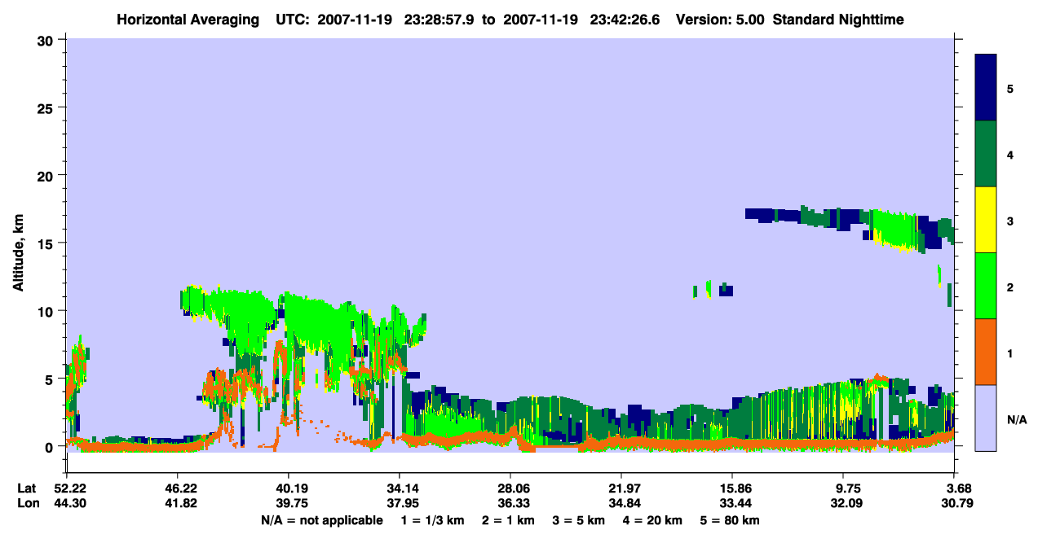This screenshot has height=543, width=1060.
Task: Click the '1 = 1/3 km' legend note
Action: click(x=432, y=520)
